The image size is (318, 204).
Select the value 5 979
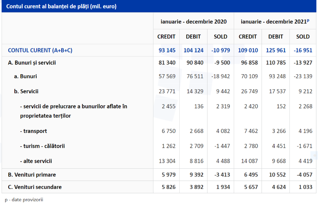click(169, 175)
